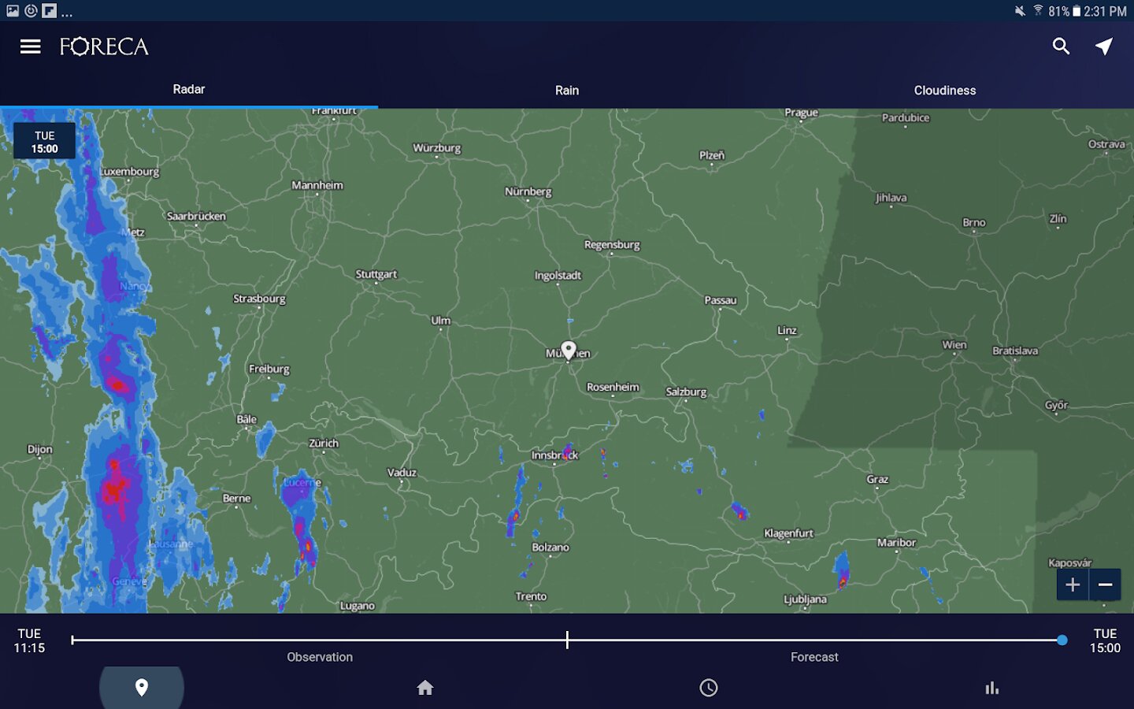Open the bar chart icon in bottom bar
This screenshot has height=709, width=1134.
pyautogui.click(x=992, y=688)
